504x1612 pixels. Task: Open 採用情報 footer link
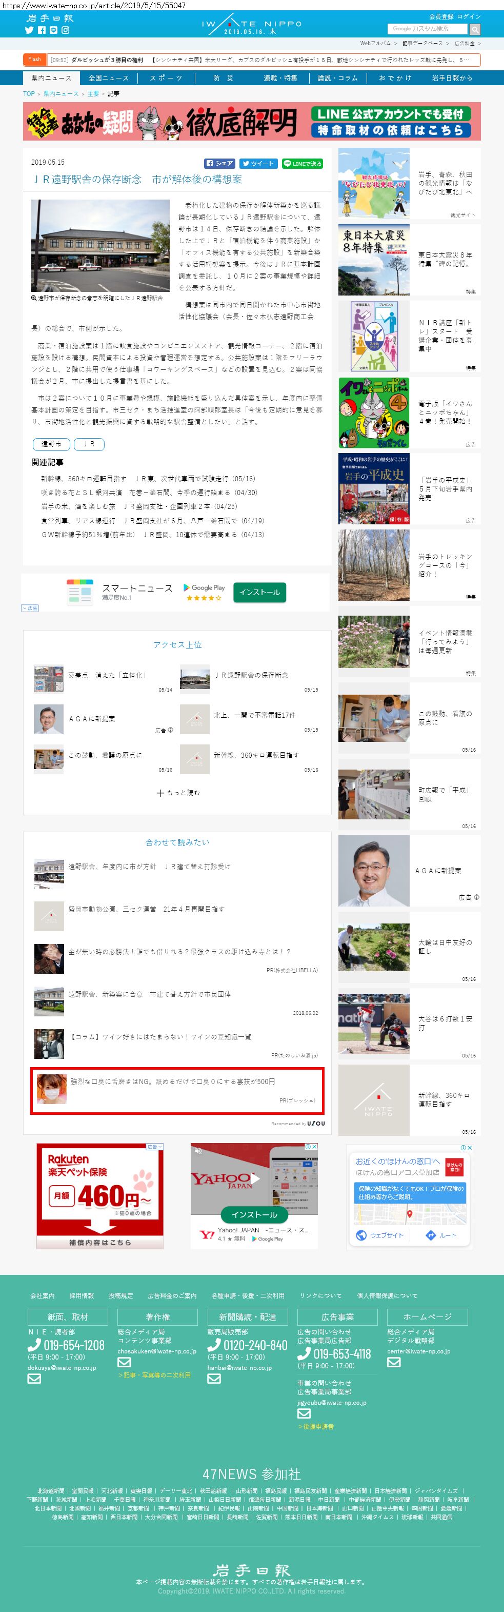(x=82, y=1295)
